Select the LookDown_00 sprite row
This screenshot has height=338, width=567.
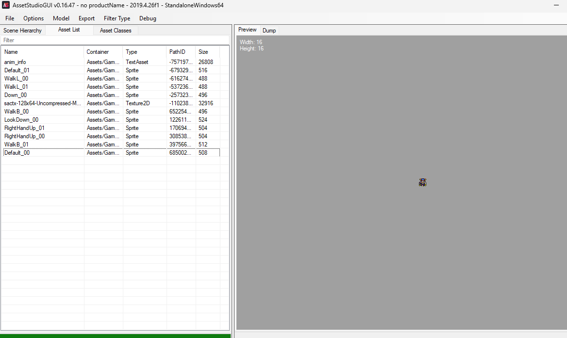pyautogui.click(x=111, y=120)
